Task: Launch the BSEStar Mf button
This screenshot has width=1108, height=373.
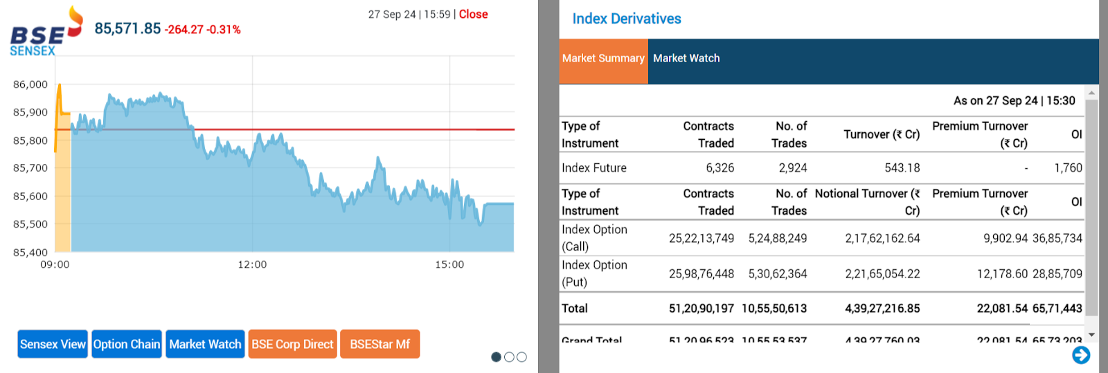Action: click(x=379, y=344)
